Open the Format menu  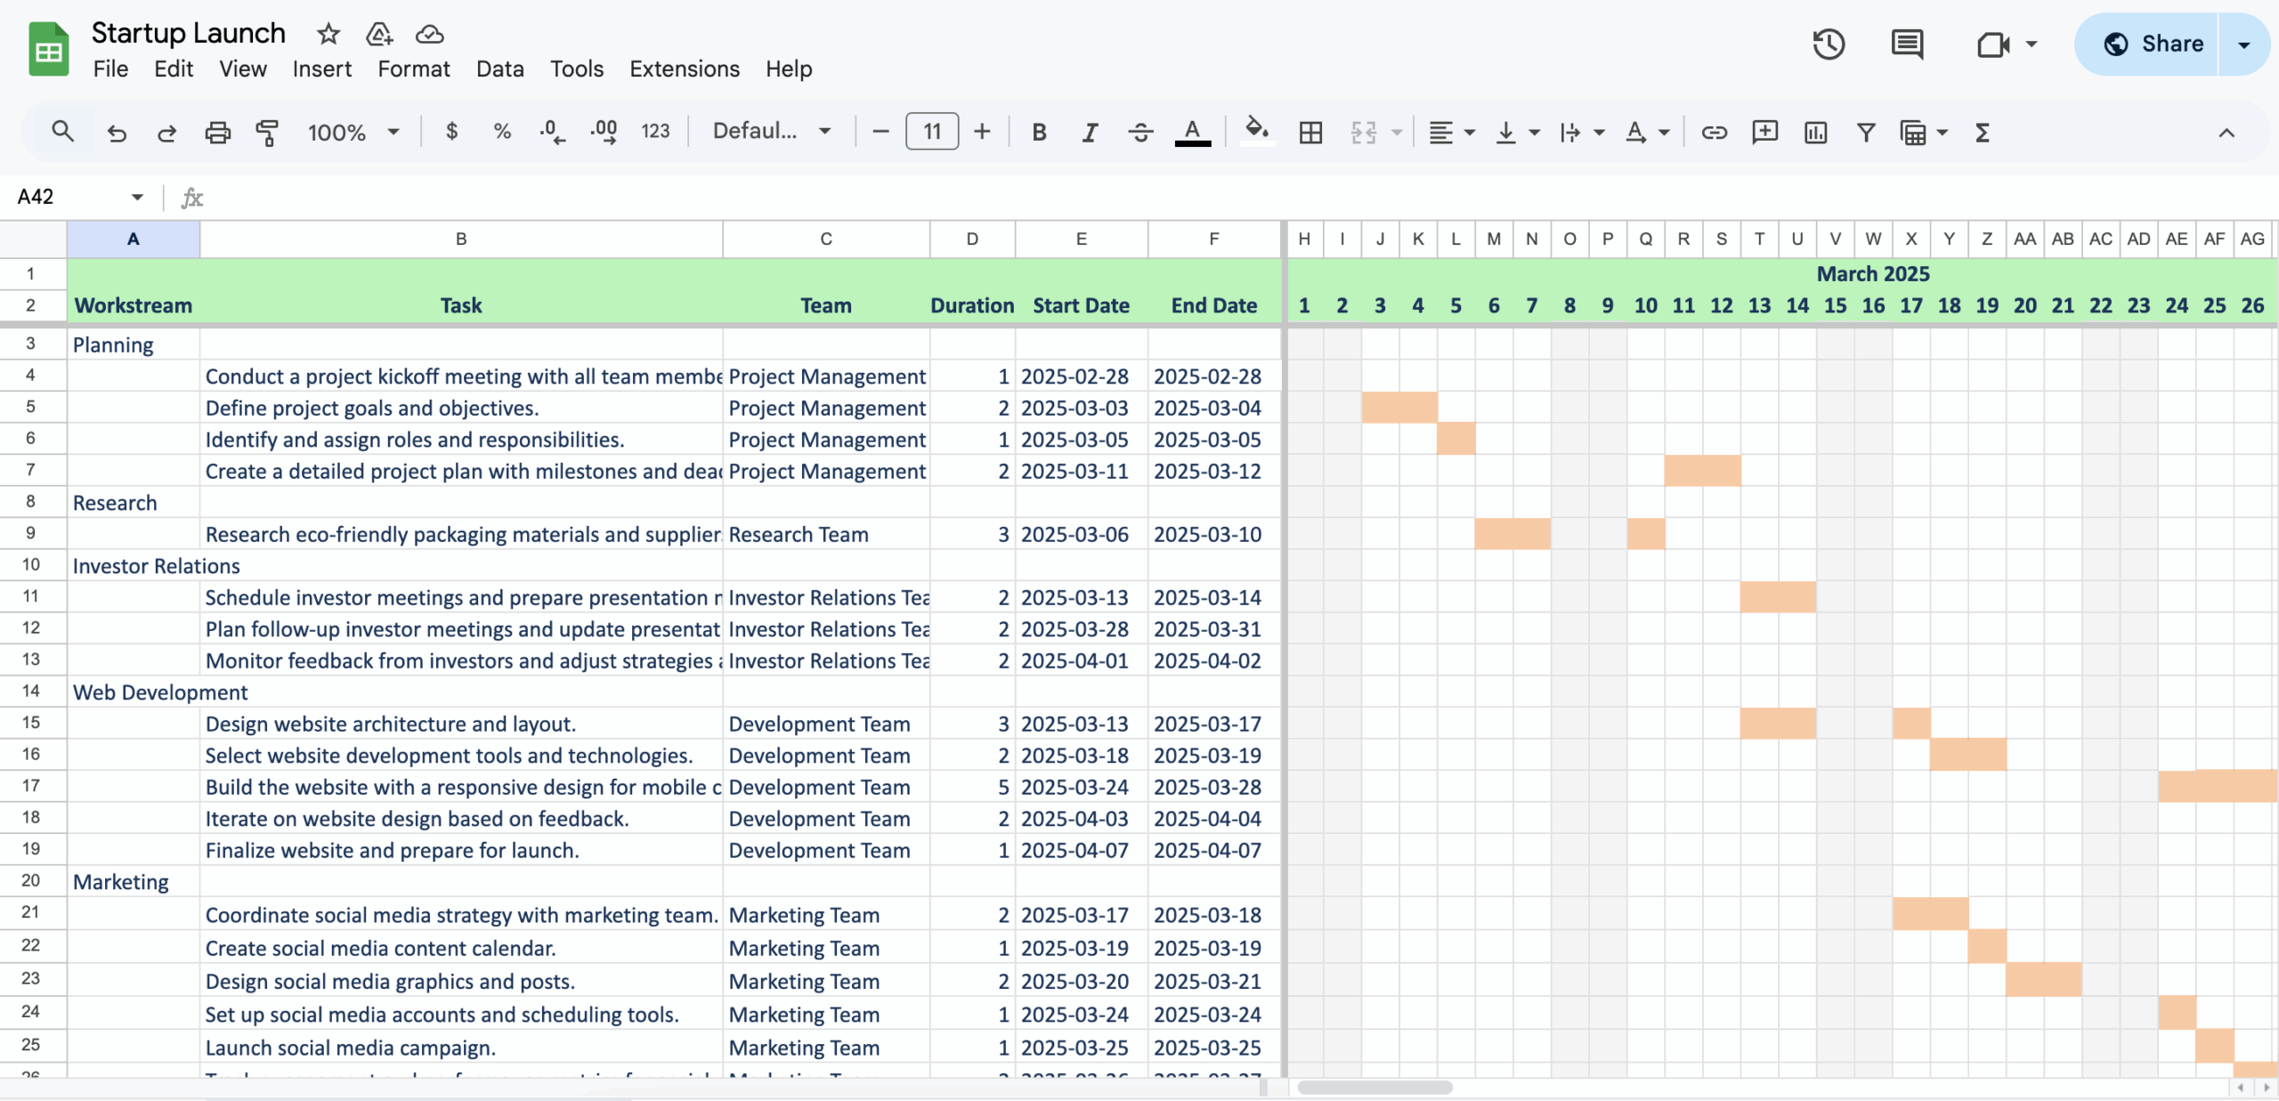click(413, 69)
